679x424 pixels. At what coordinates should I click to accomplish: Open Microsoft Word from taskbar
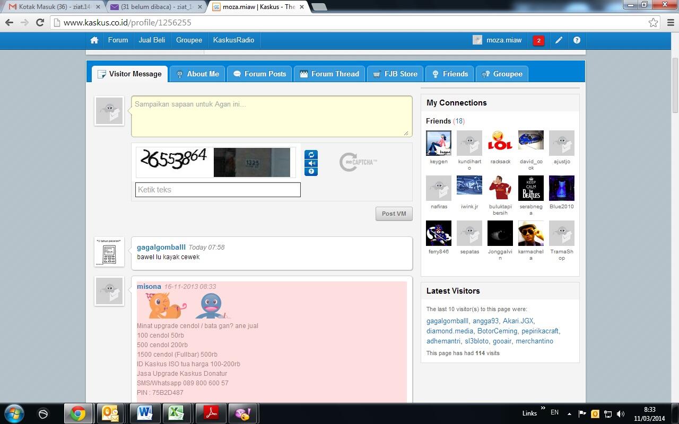(x=144, y=413)
